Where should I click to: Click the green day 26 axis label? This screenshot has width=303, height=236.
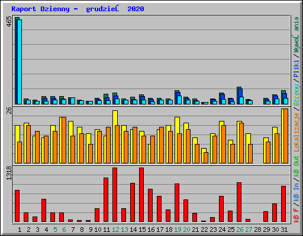point(240,230)
